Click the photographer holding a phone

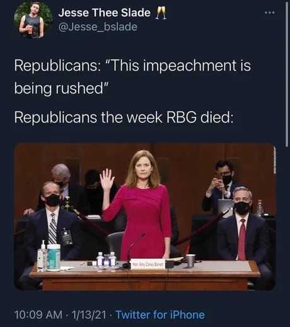221,185
